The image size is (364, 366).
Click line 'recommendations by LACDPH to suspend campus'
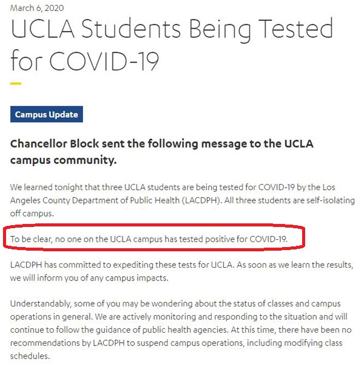tap(176, 343)
